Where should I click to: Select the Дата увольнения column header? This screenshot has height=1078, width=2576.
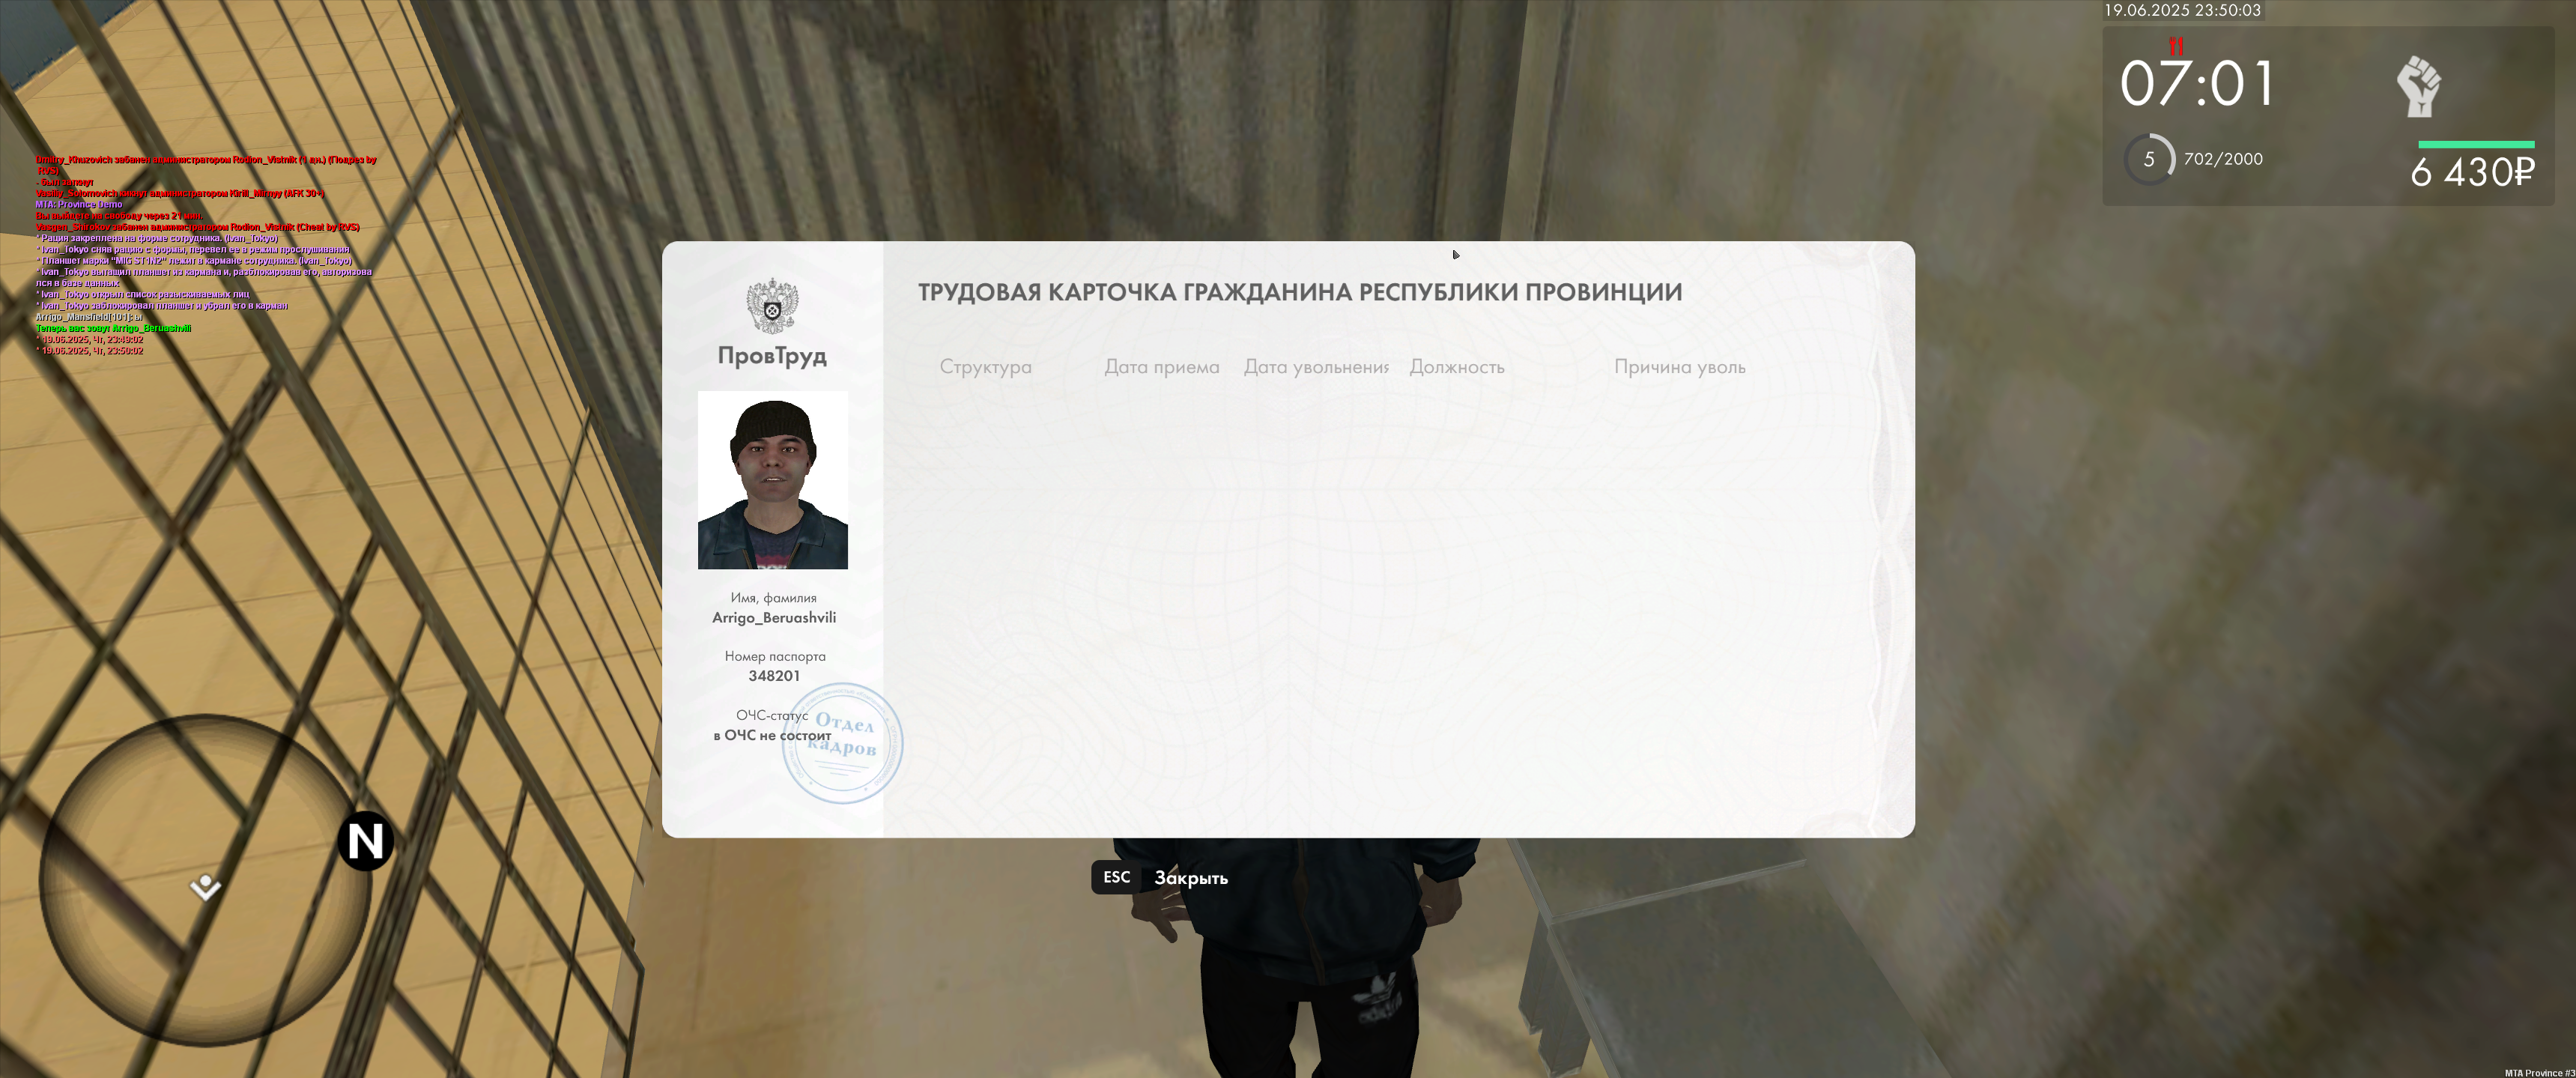point(1316,367)
